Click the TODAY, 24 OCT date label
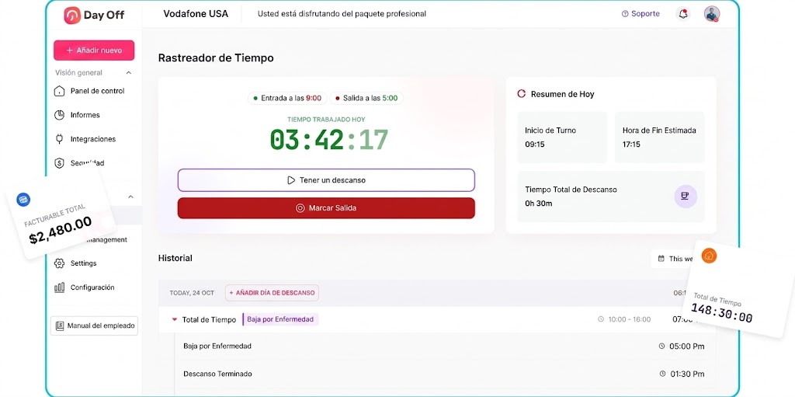 click(192, 293)
